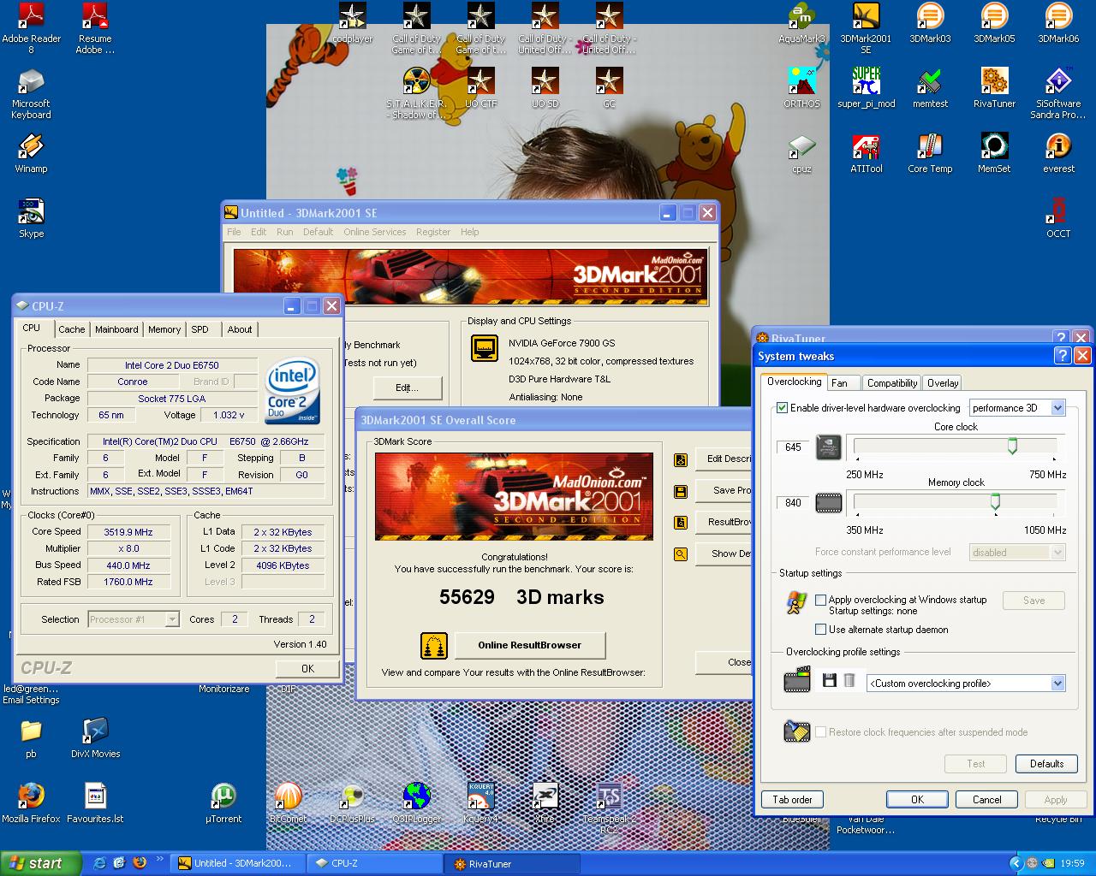1096x876 pixels.
Task: Open the Help menu in 3DMark2001 SE
Action: pyautogui.click(x=470, y=232)
